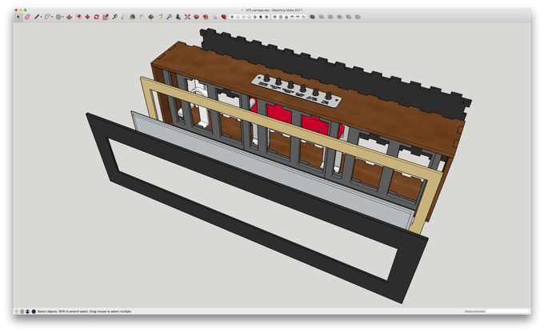Open the shape tool dropdown arrow
544x333 pixels.
pos(63,17)
